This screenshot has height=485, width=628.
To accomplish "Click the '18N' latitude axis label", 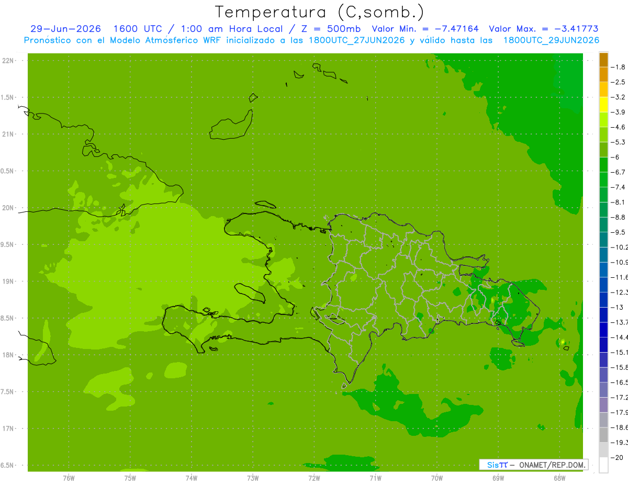I will (8, 355).
